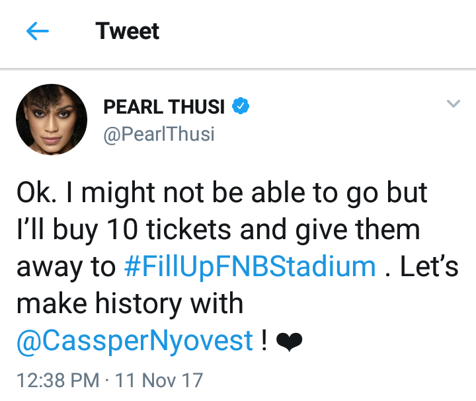Open the @CassperNyovest mention link
The image size is (476, 401).
click(135, 342)
